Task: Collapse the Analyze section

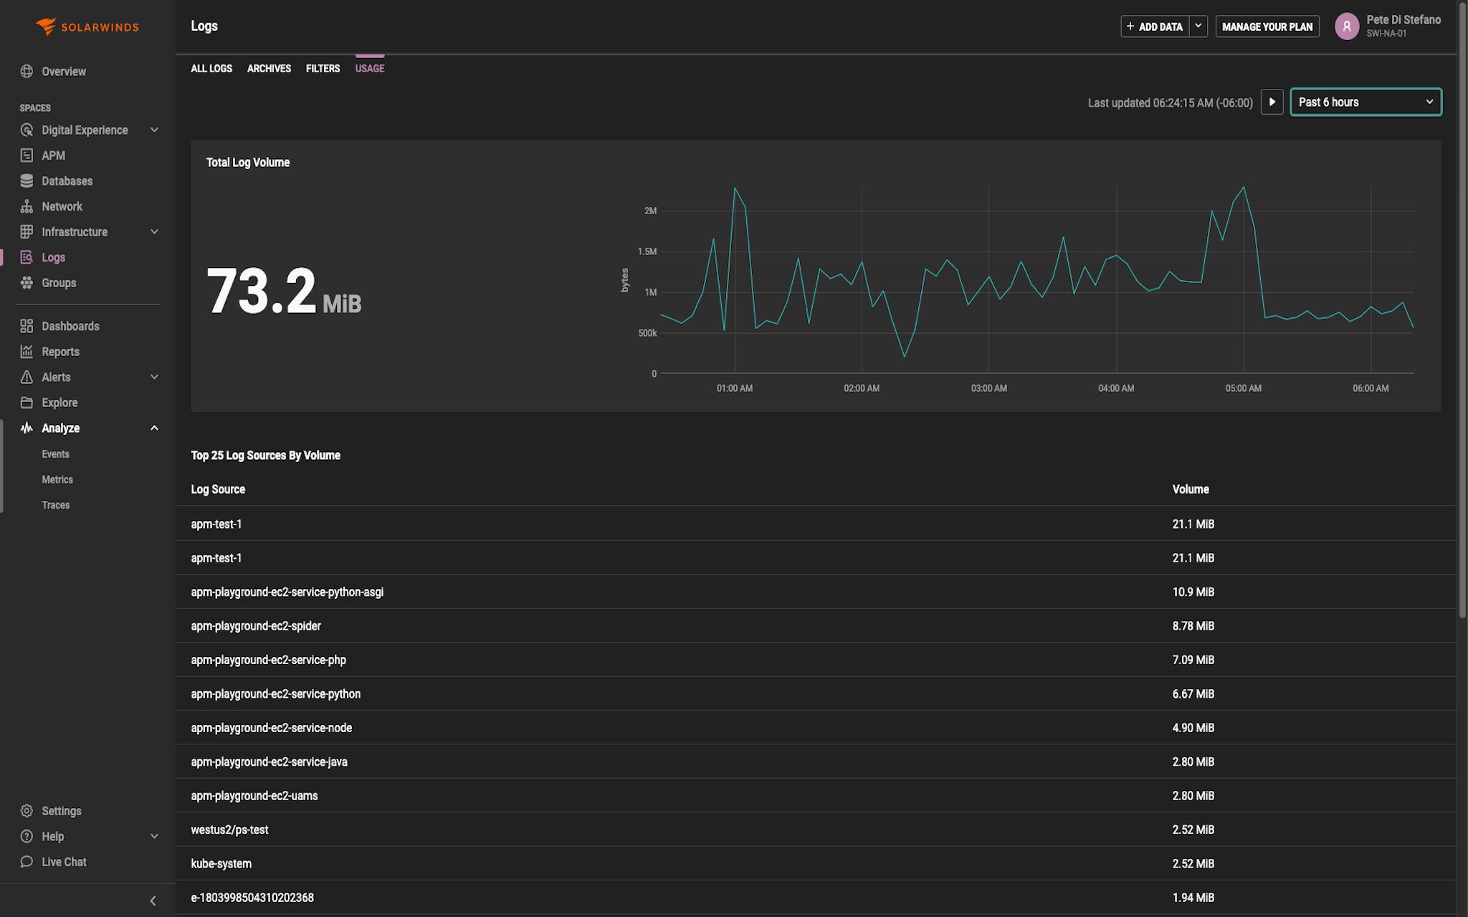Action: coord(154,428)
